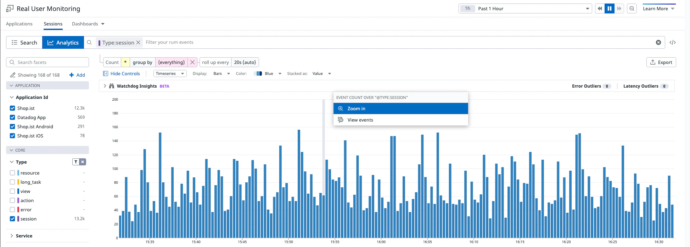
Task: Open the Blue color palette selector
Action: tap(268, 73)
